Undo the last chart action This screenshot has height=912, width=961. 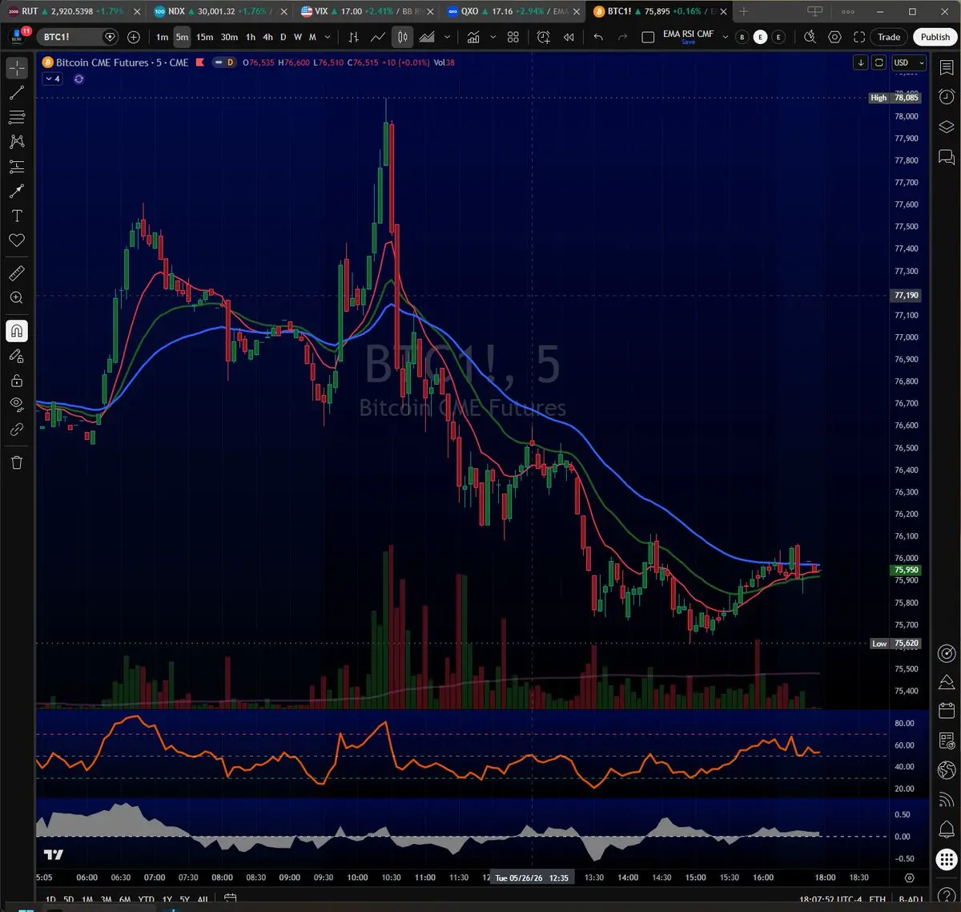pyautogui.click(x=598, y=37)
